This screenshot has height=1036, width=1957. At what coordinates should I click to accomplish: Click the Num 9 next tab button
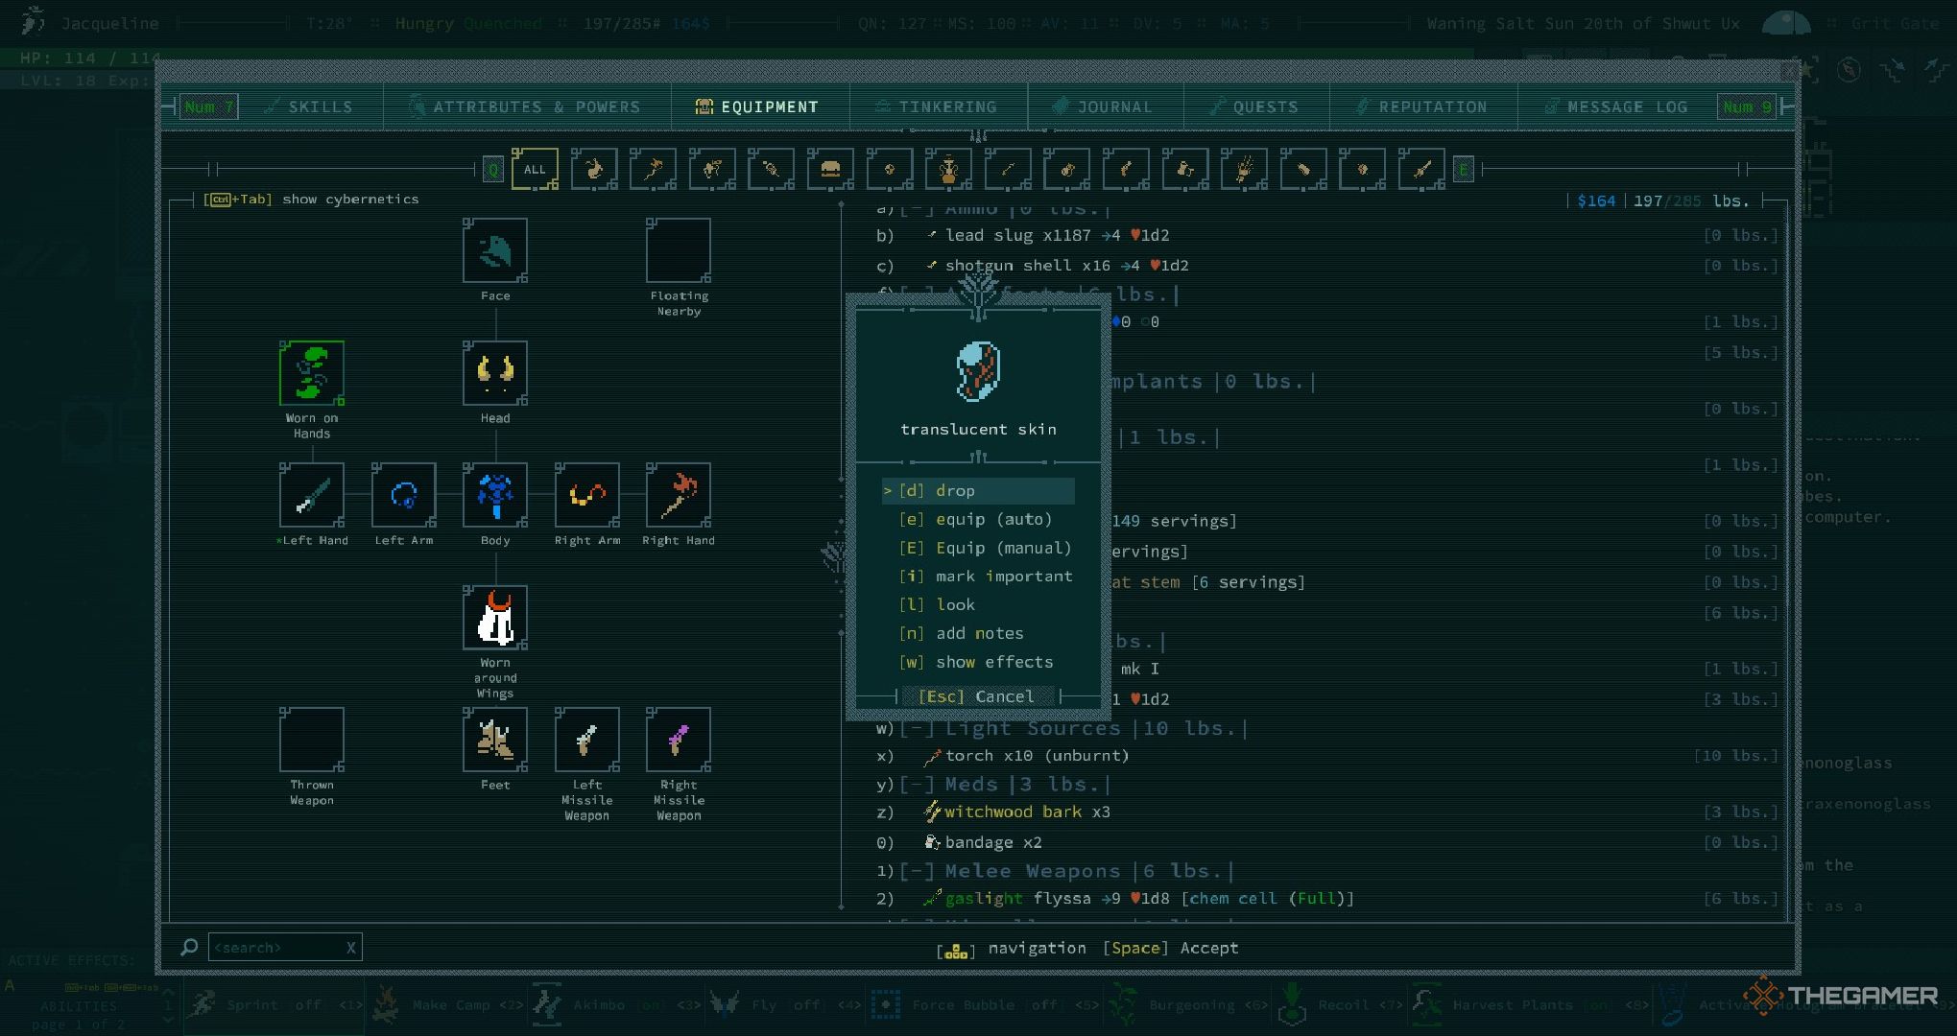1746,106
